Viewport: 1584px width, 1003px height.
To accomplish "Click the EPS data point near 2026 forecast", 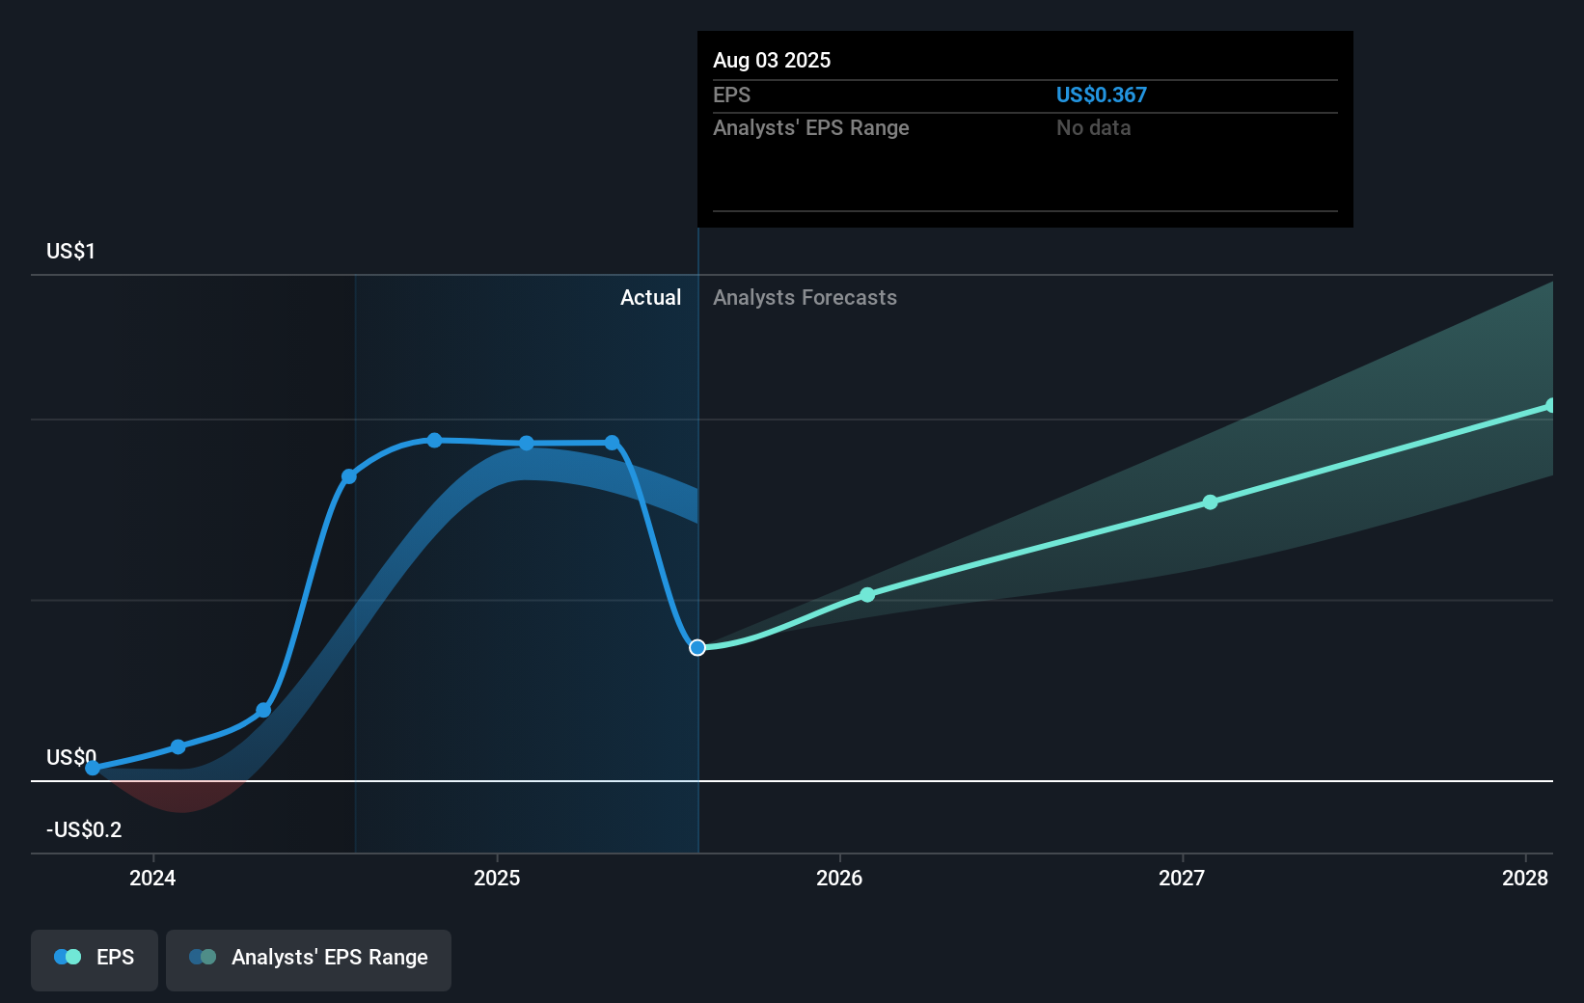I will pos(867,595).
